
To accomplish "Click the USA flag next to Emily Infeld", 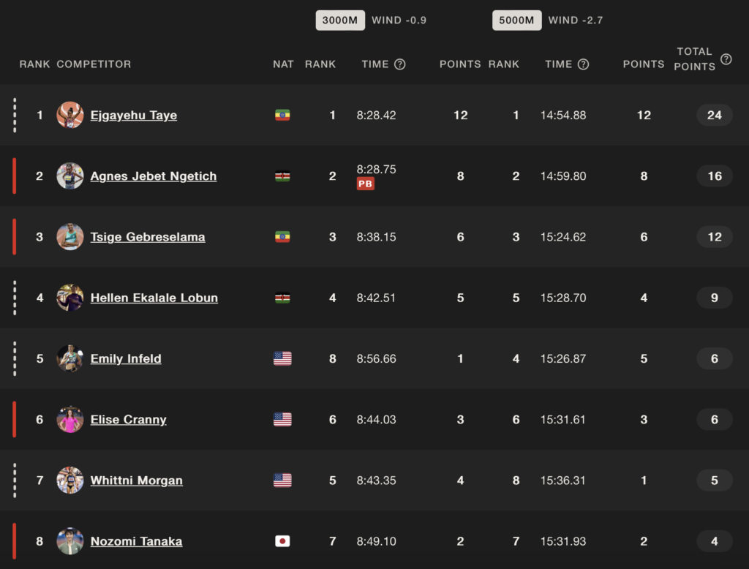I will tap(282, 359).
